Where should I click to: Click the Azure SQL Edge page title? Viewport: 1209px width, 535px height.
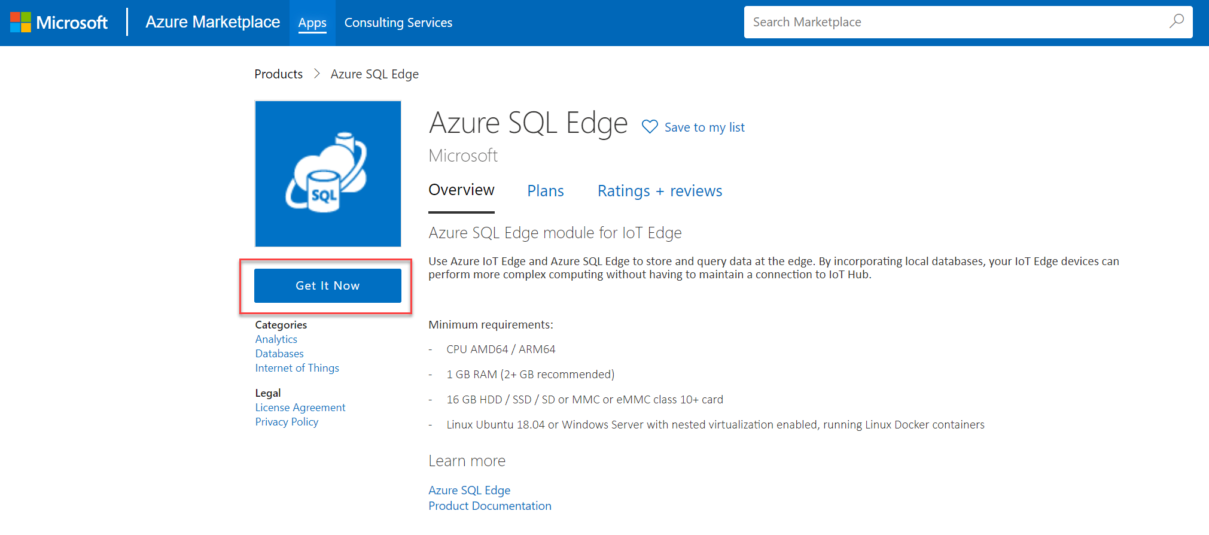pos(528,123)
